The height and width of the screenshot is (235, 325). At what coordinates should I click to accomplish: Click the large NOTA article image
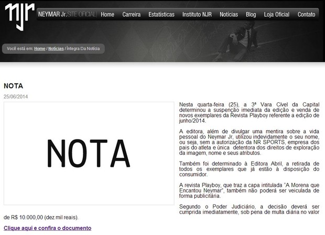click(89, 153)
